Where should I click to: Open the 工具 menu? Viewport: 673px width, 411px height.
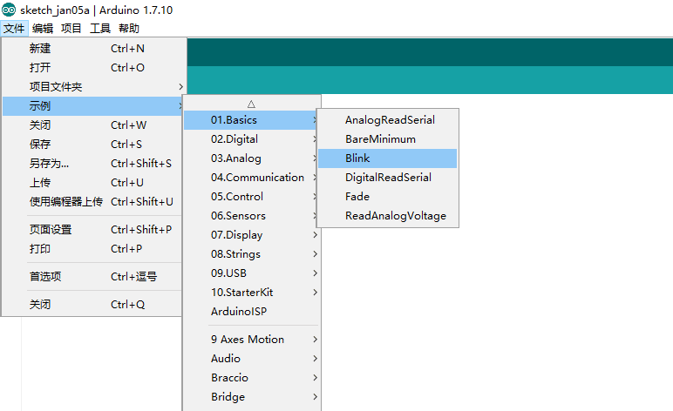[x=100, y=29]
